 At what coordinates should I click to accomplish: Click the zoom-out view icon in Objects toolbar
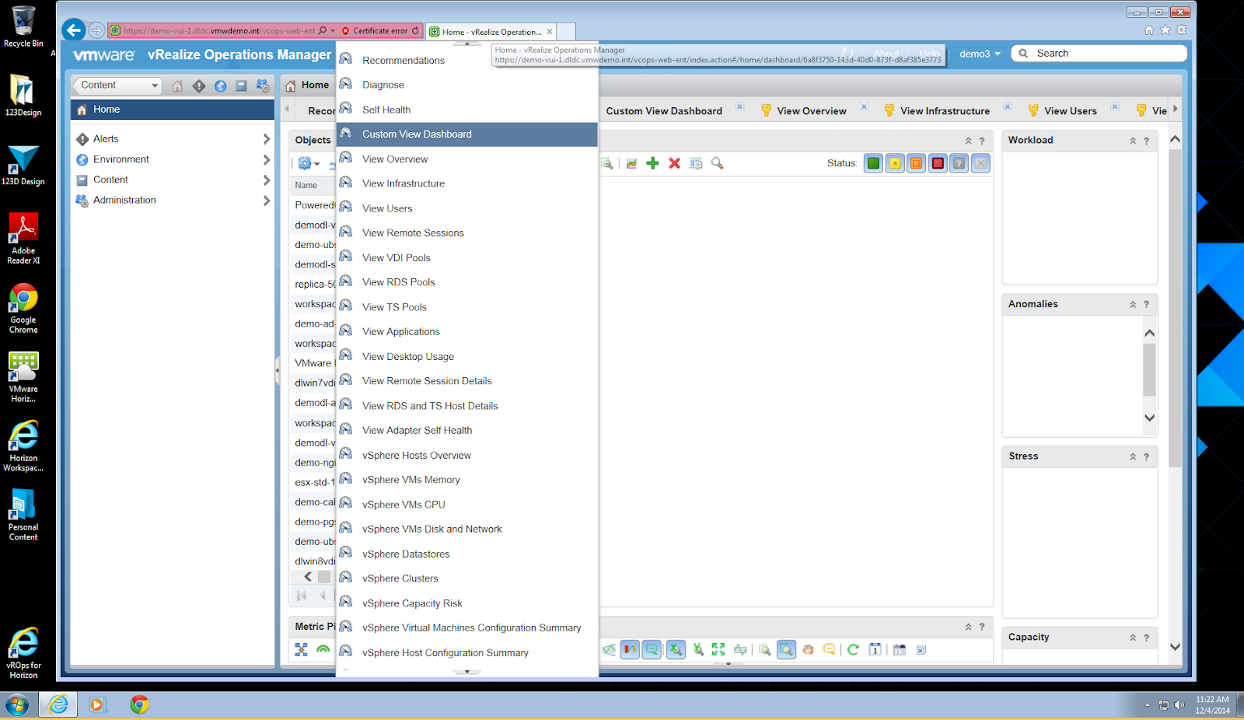click(607, 163)
